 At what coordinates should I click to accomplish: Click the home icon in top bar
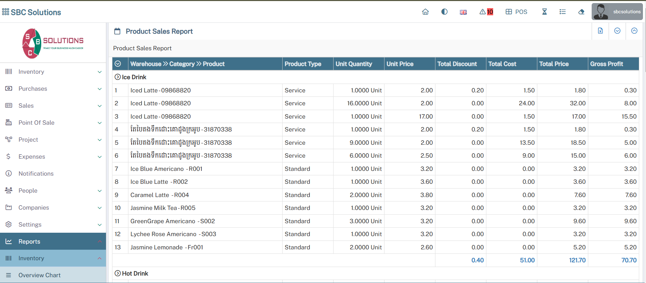(x=425, y=12)
